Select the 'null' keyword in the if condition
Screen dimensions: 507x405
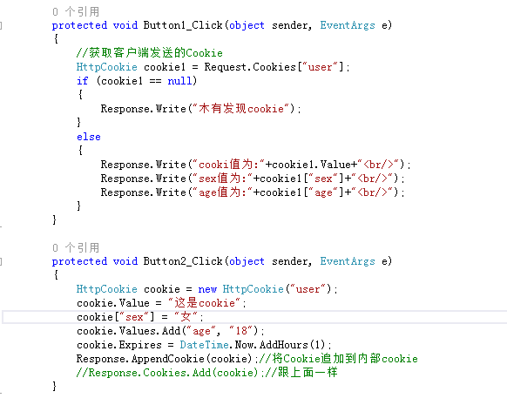179,81
